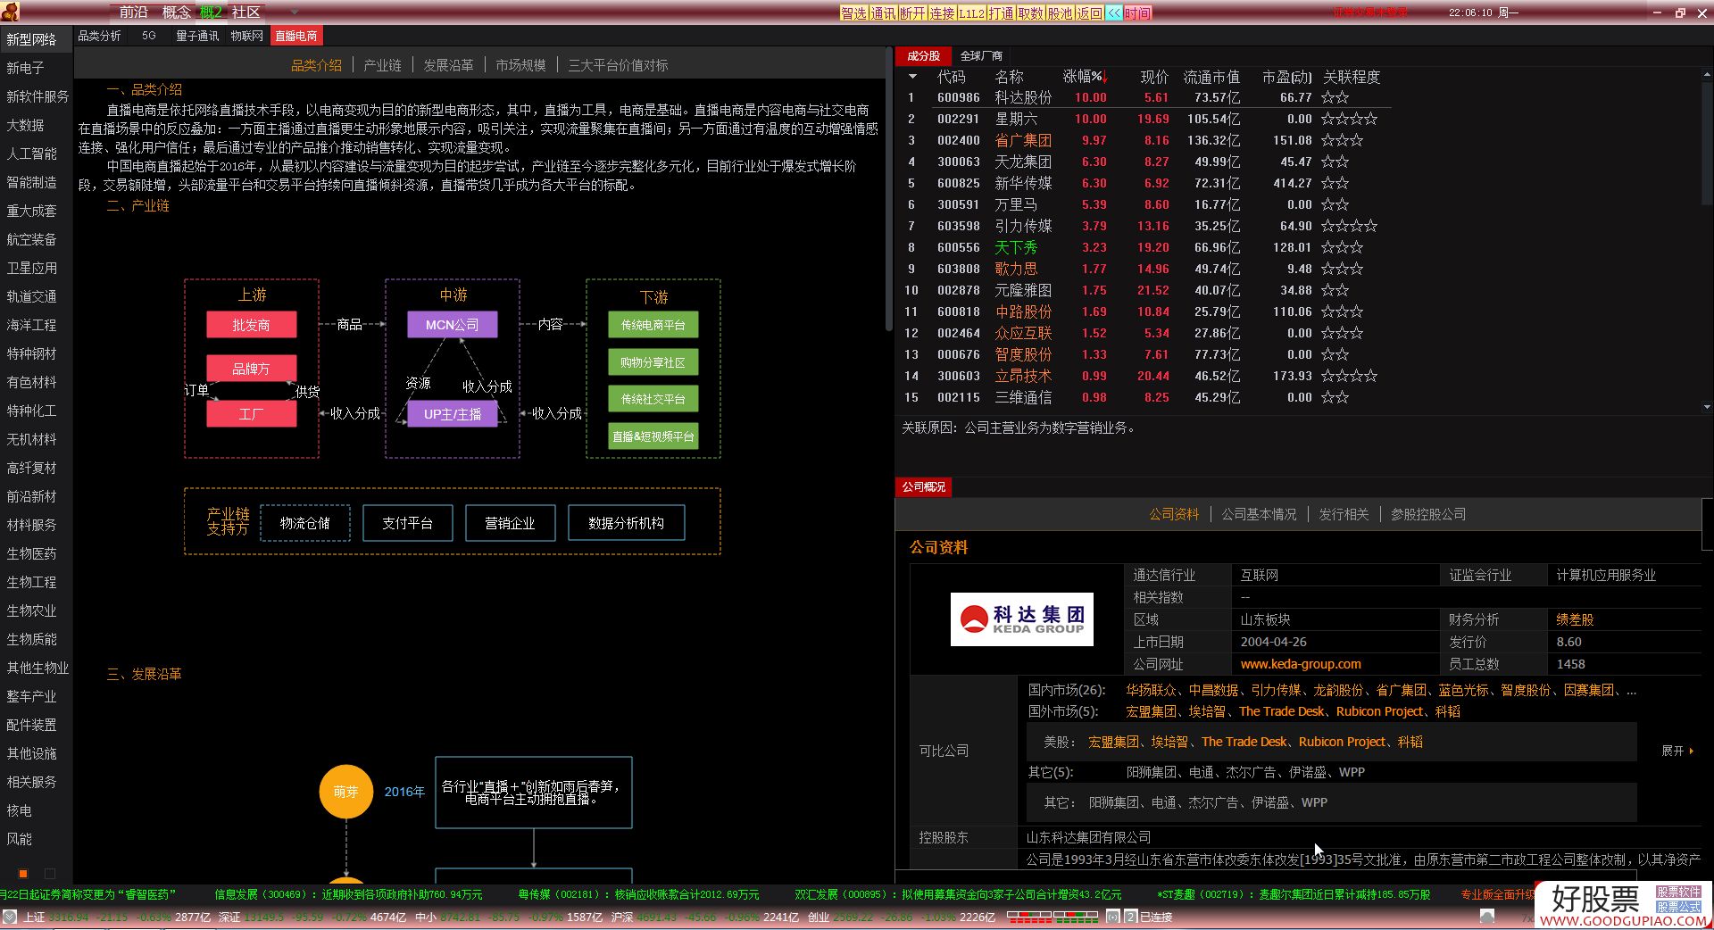
Task: Open the dropdown arrow above stock row numbers
Action: [x=911, y=77]
